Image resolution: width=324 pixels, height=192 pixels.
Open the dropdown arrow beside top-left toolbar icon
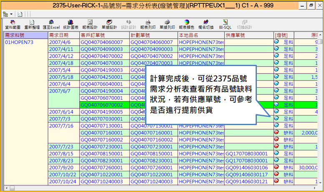(x=11, y=14)
